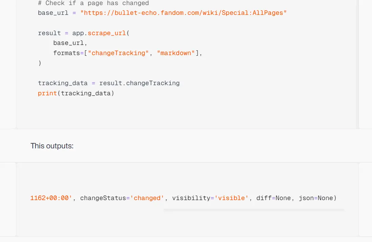
Task: Select the "changeTracking" string in formats list
Action: [118, 53]
